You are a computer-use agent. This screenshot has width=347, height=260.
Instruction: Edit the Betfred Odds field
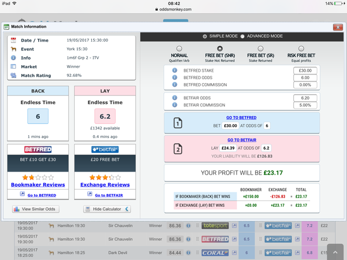(305, 77)
